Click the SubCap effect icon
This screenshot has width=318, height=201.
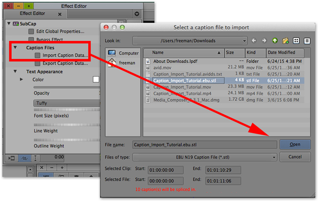16,24
